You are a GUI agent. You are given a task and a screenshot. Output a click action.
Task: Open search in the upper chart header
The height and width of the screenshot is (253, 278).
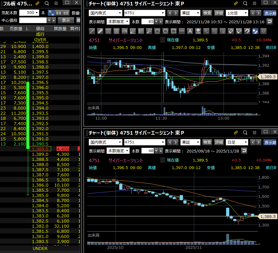(x=245, y=4)
